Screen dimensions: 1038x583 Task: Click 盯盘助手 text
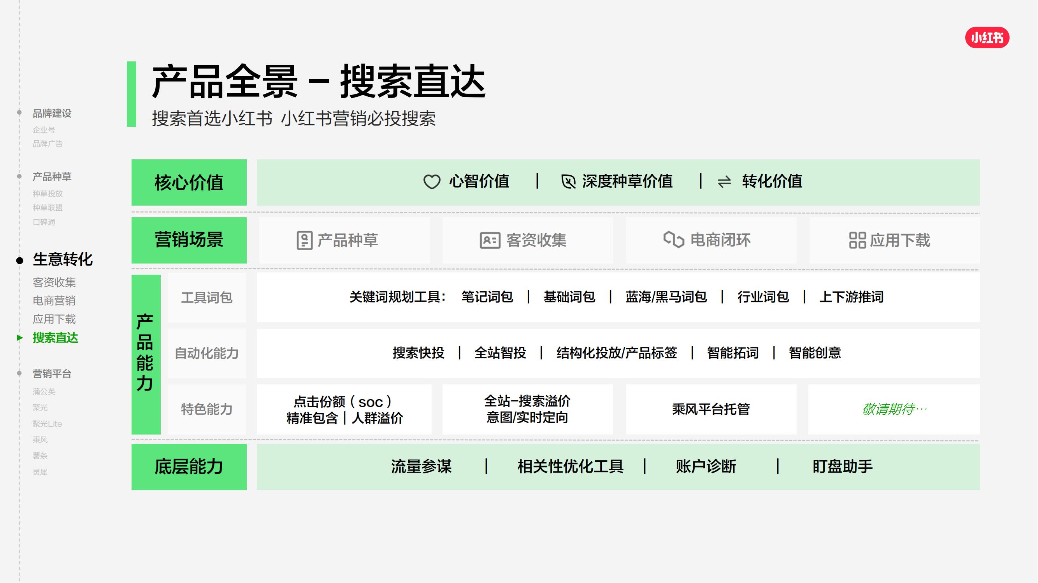(x=843, y=467)
